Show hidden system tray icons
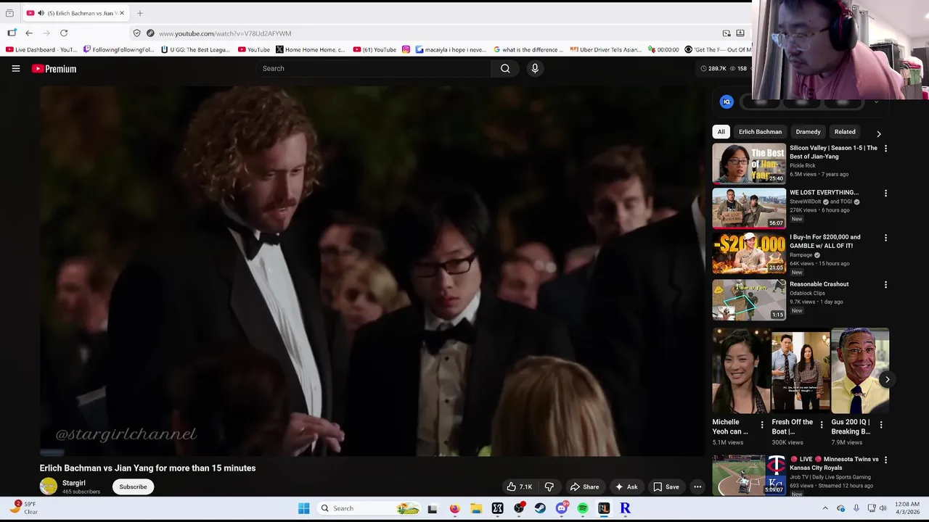The image size is (929, 522). pos(825,508)
